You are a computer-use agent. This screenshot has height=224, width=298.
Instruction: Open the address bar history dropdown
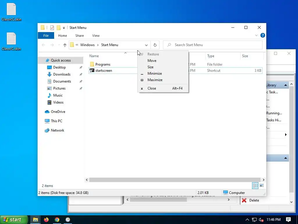click(x=146, y=45)
